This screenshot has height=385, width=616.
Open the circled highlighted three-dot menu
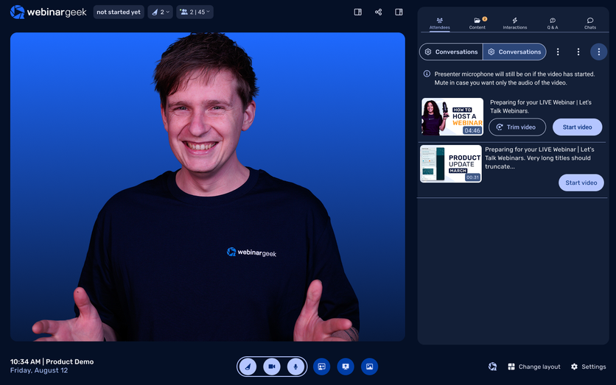599,52
